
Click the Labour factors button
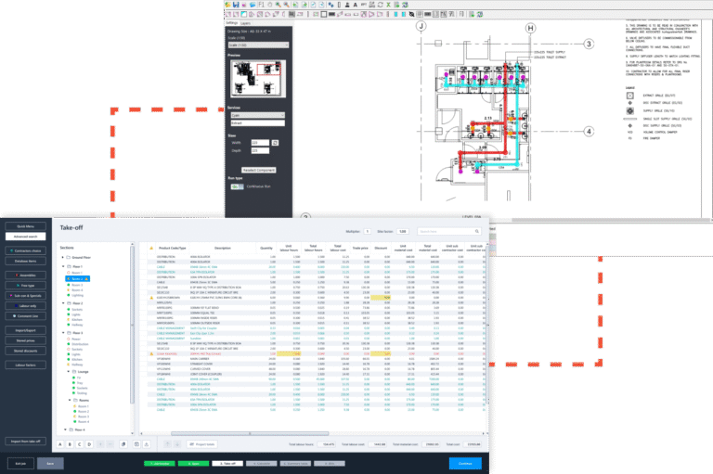coord(25,365)
